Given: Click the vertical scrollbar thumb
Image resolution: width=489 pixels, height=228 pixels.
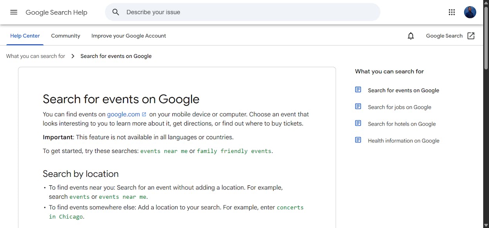Looking at the screenshot, I should click(486, 37).
